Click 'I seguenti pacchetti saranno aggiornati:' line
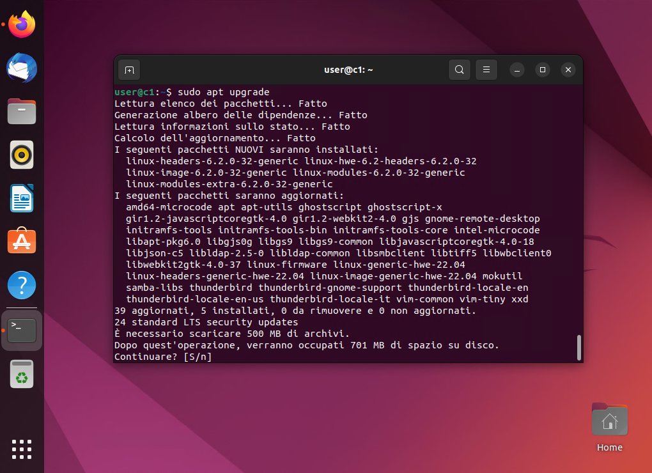652x473 pixels. click(229, 196)
